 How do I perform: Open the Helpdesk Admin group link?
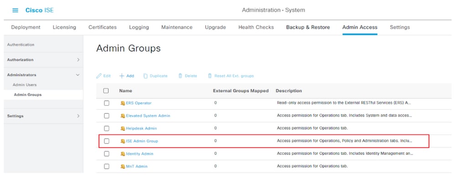141,129
